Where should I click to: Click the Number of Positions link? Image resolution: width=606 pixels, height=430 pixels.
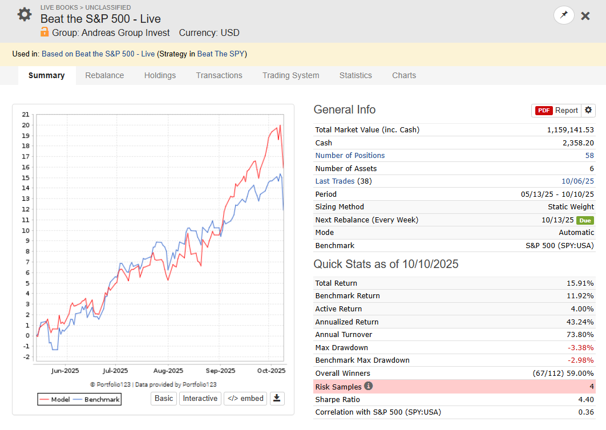(x=350, y=155)
